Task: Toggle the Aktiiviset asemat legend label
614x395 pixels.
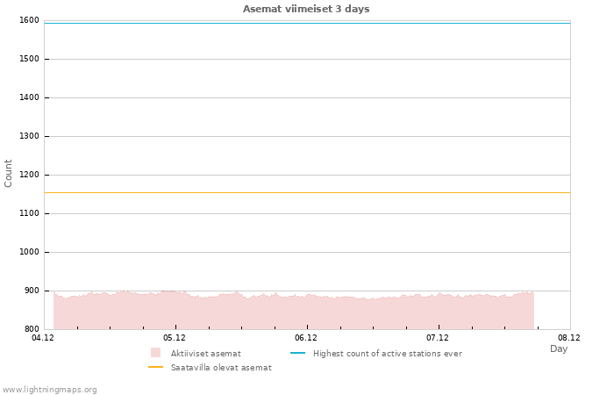Action: point(205,353)
